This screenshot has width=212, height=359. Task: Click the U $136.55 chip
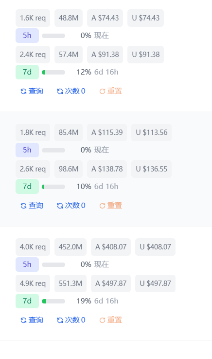[x=151, y=169]
